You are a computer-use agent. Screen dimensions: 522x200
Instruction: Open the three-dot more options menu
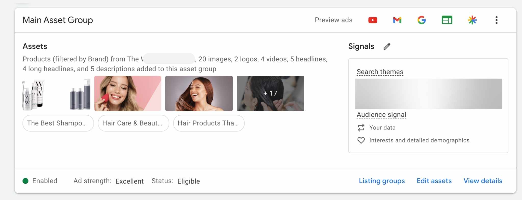(496, 20)
